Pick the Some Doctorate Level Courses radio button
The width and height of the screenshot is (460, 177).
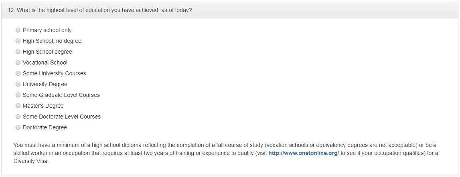click(18, 117)
